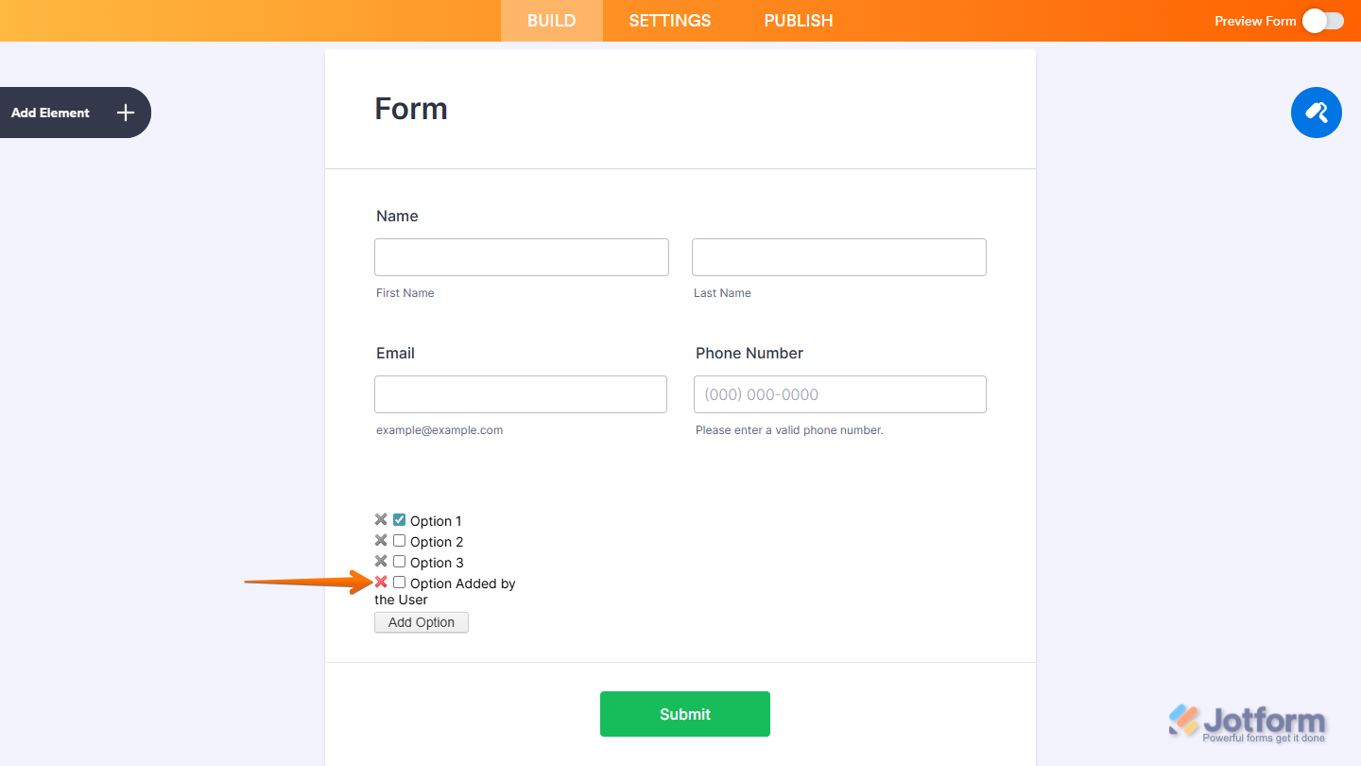Remove Option 3 with the X icon
Screen dimensions: 1361x766
tap(381, 561)
